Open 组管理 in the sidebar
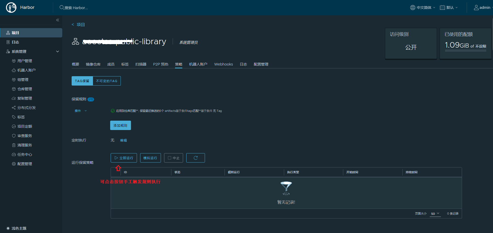Screen dimensions: 493x233 20,80
